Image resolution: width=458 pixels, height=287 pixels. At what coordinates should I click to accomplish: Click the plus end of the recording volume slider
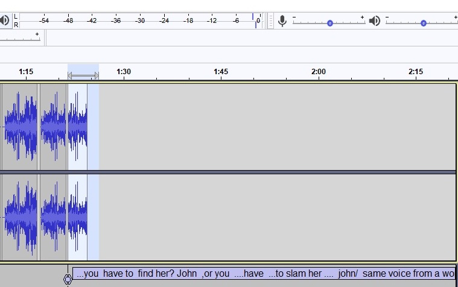tap(362, 17)
